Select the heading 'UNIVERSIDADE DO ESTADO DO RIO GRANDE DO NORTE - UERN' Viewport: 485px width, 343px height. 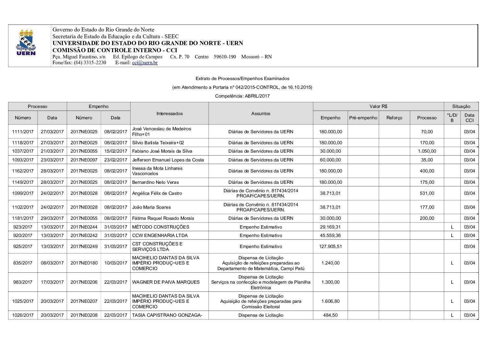click(148, 43)
